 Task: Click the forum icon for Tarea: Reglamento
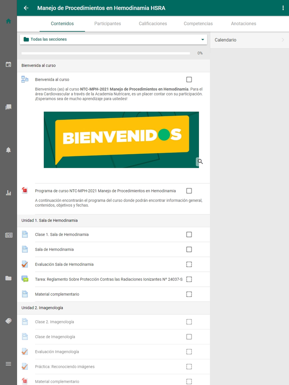[x=25, y=279]
